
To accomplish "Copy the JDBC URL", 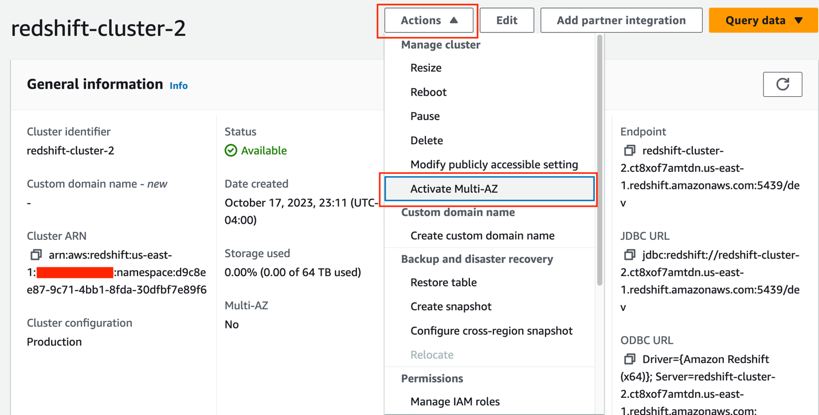I will click(x=629, y=255).
